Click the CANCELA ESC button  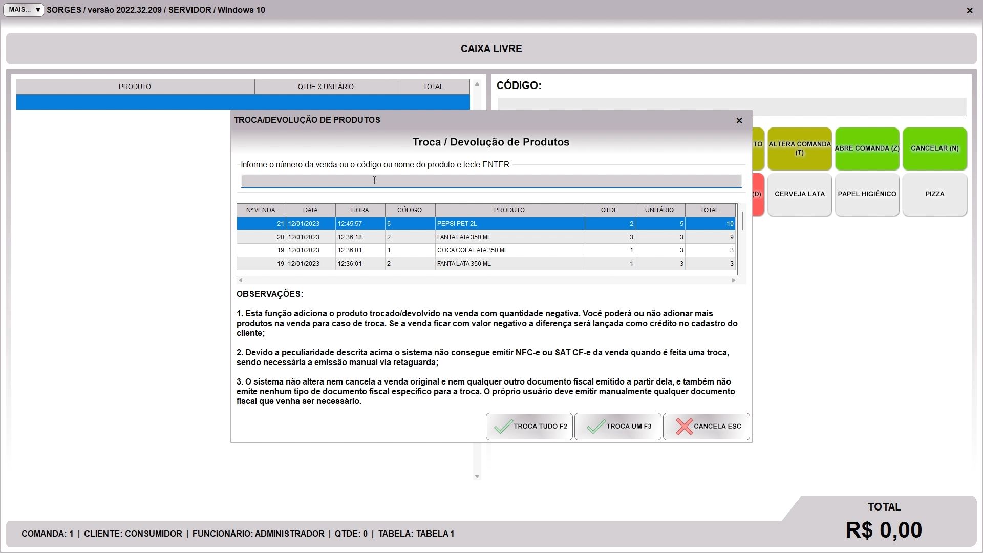pyautogui.click(x=706, y=426)
